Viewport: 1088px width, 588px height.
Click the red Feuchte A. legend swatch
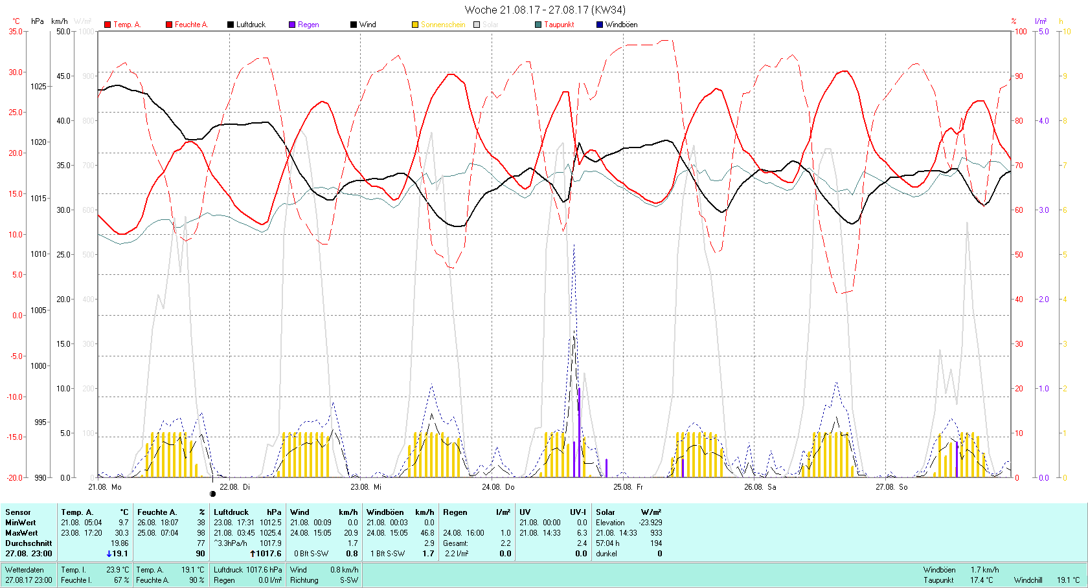169,25
